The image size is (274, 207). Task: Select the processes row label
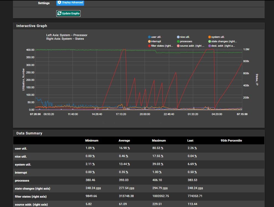point(22,181)
